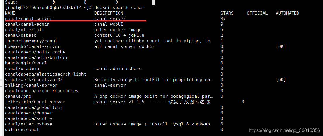Click the softree/canal image name

22,130
